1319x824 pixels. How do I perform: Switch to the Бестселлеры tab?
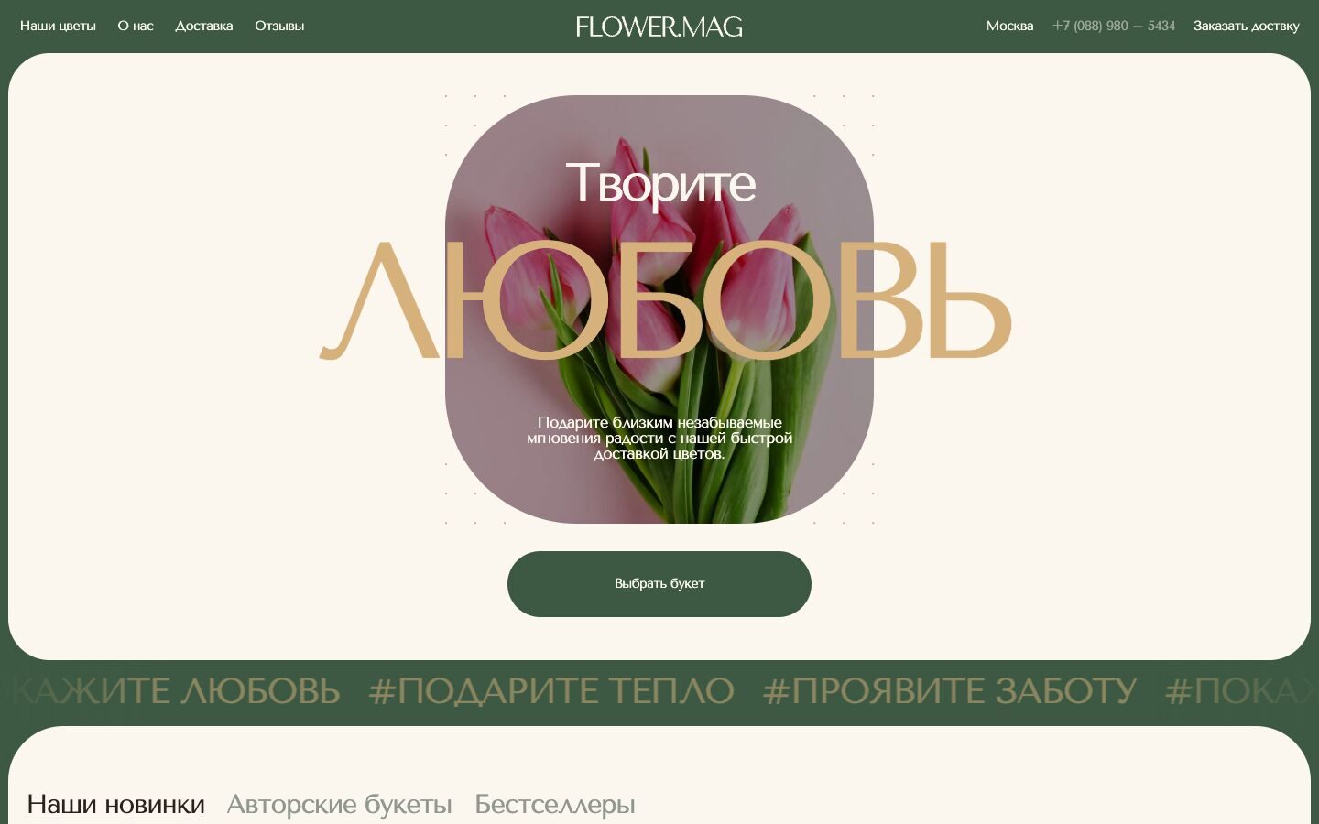pos(555,804)
